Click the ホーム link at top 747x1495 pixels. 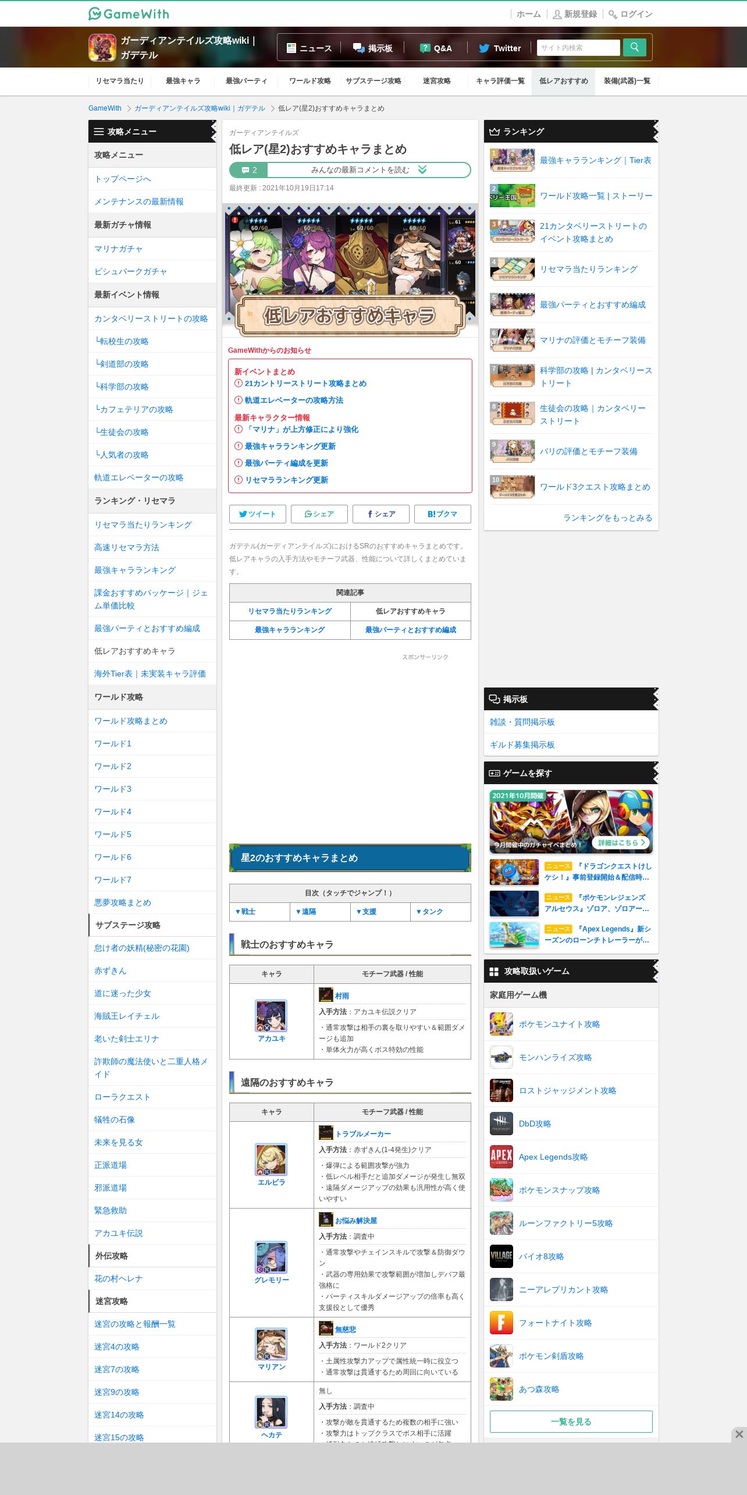point(528,14)
